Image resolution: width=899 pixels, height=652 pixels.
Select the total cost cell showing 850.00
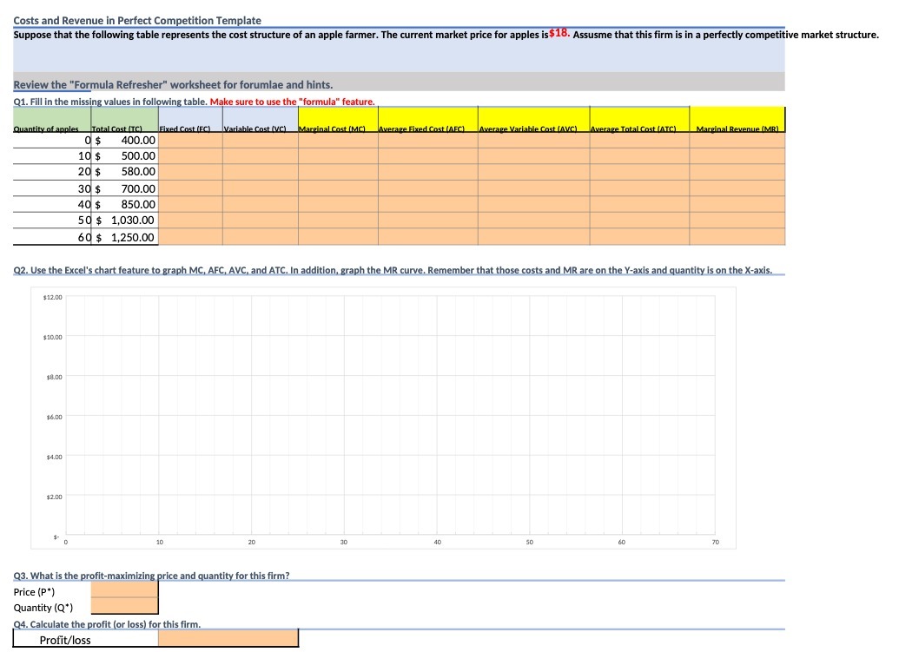point(124,205)
